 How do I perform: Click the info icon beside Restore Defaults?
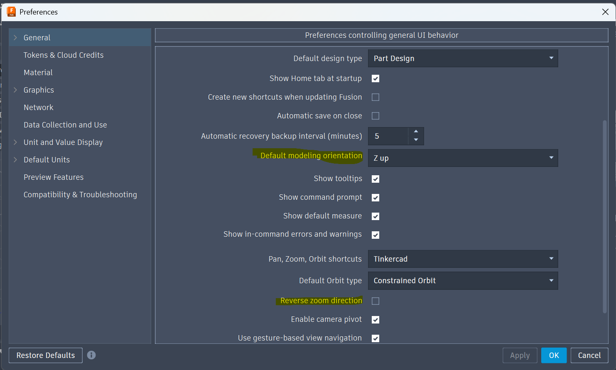click(x=91, y=355)
